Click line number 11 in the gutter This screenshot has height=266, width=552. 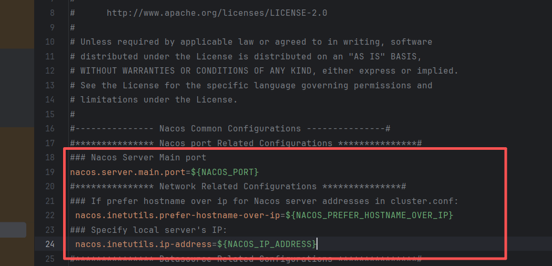click(x=50, y=56)
